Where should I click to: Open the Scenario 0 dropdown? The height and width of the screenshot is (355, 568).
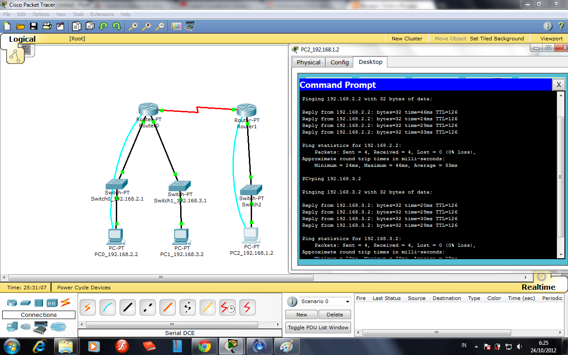coord(324,301)
